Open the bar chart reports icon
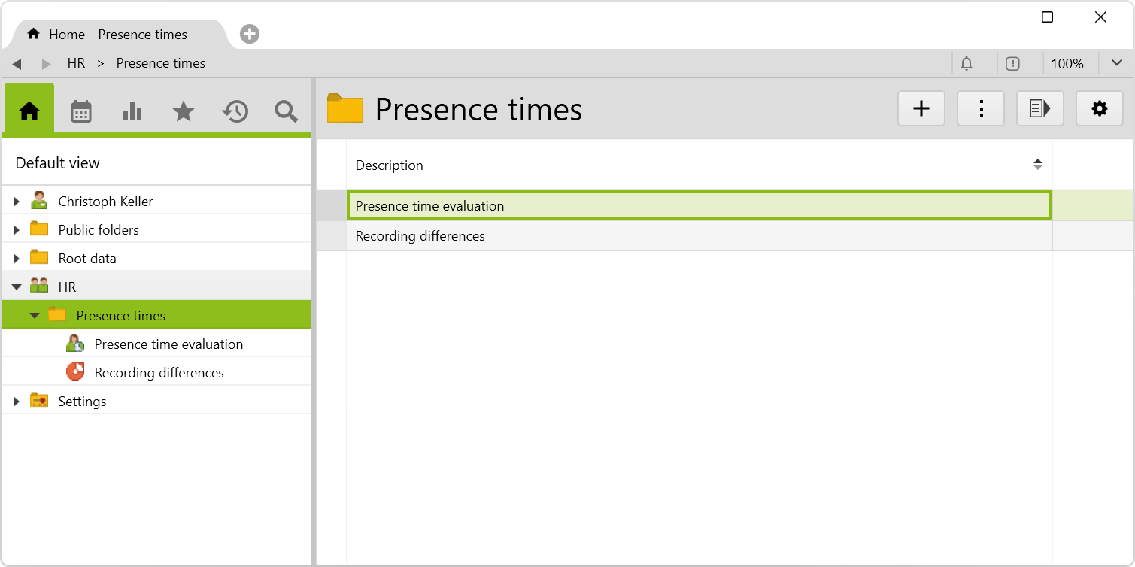This screenshot has width=1135, height=567. [132, 111]
